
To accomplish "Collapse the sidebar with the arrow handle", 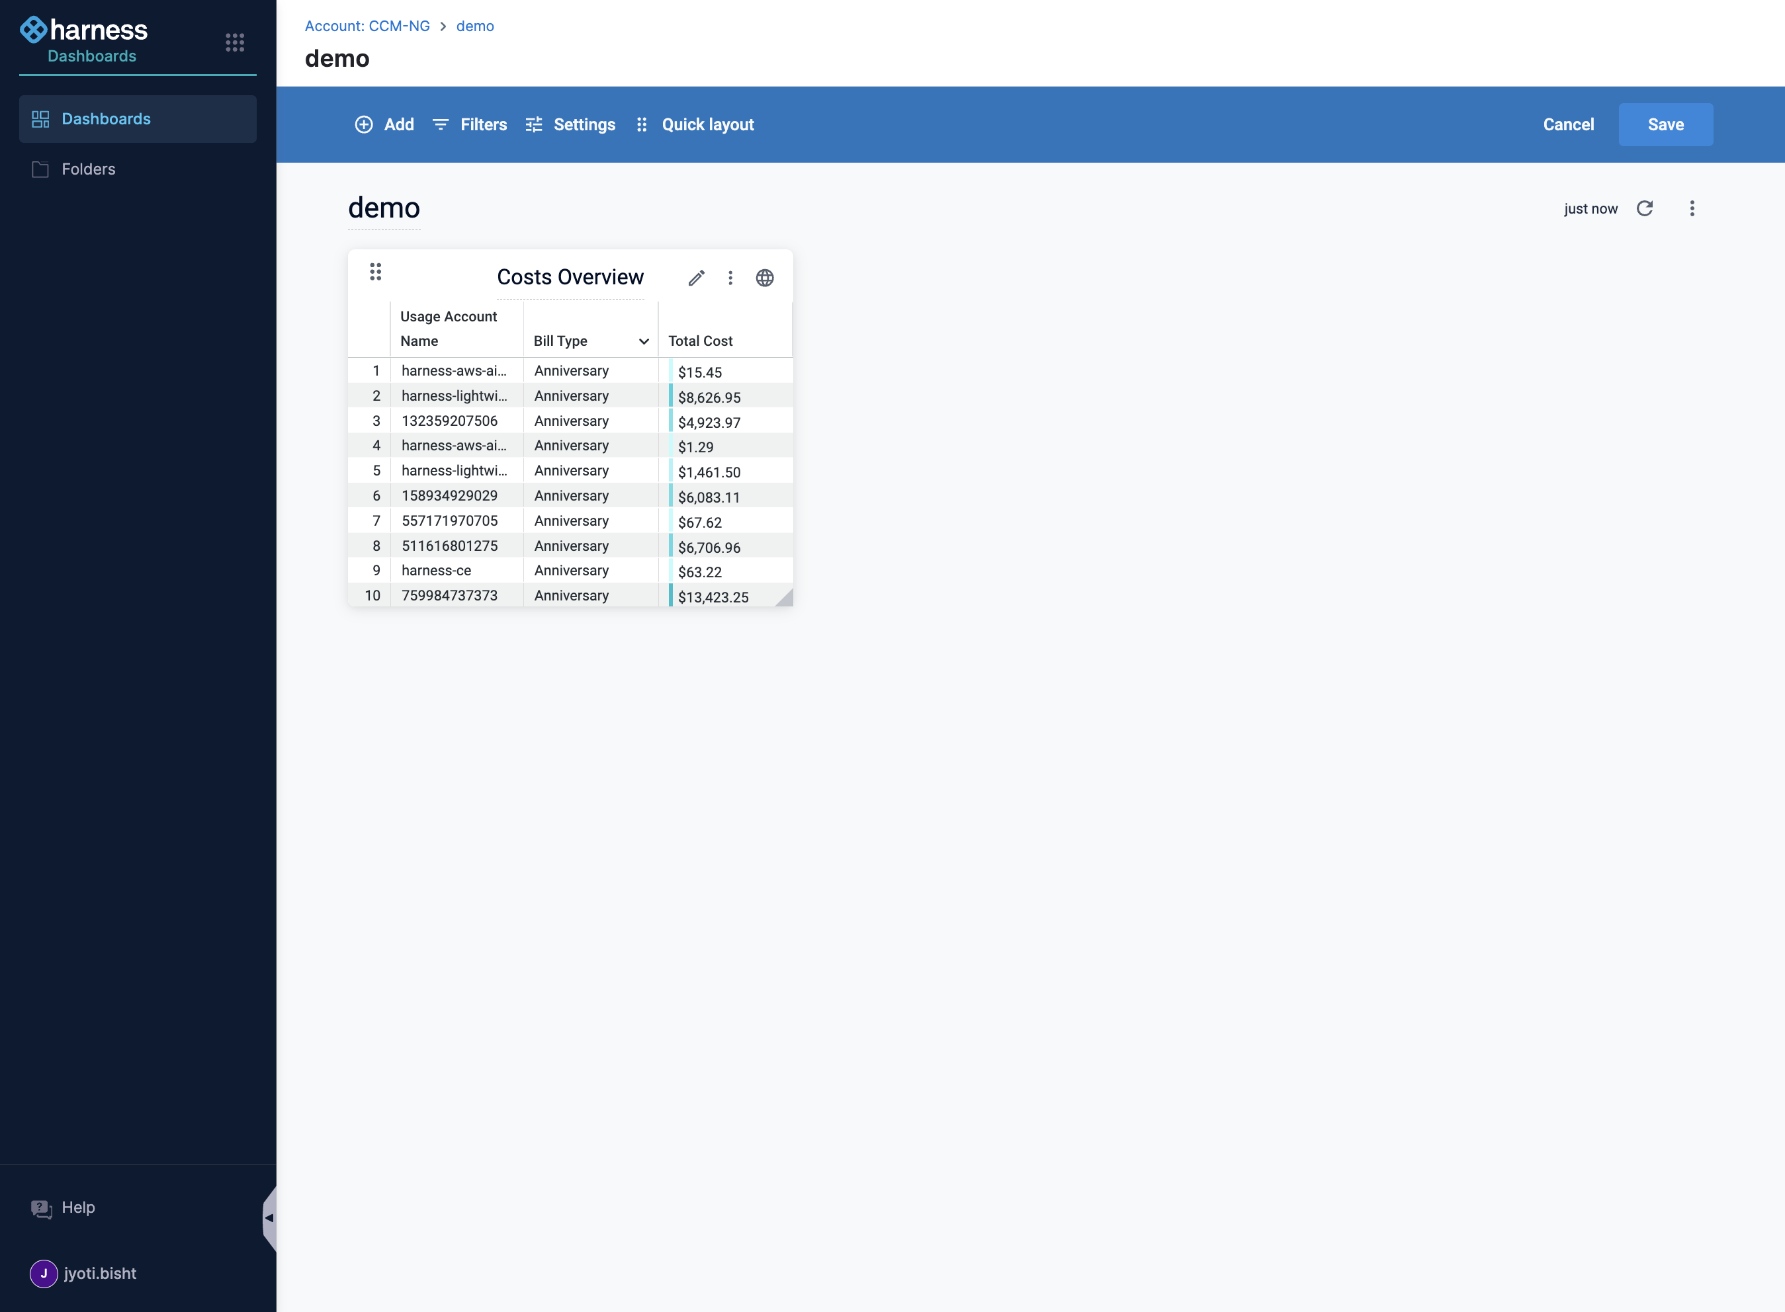I will click(269, 1217).
